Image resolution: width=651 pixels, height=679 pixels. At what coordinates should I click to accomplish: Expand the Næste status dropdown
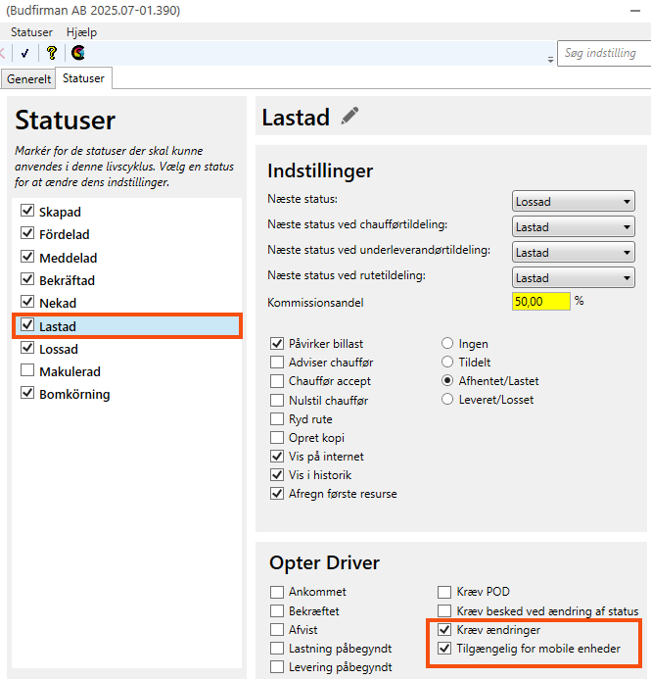[x=574, y=202]
